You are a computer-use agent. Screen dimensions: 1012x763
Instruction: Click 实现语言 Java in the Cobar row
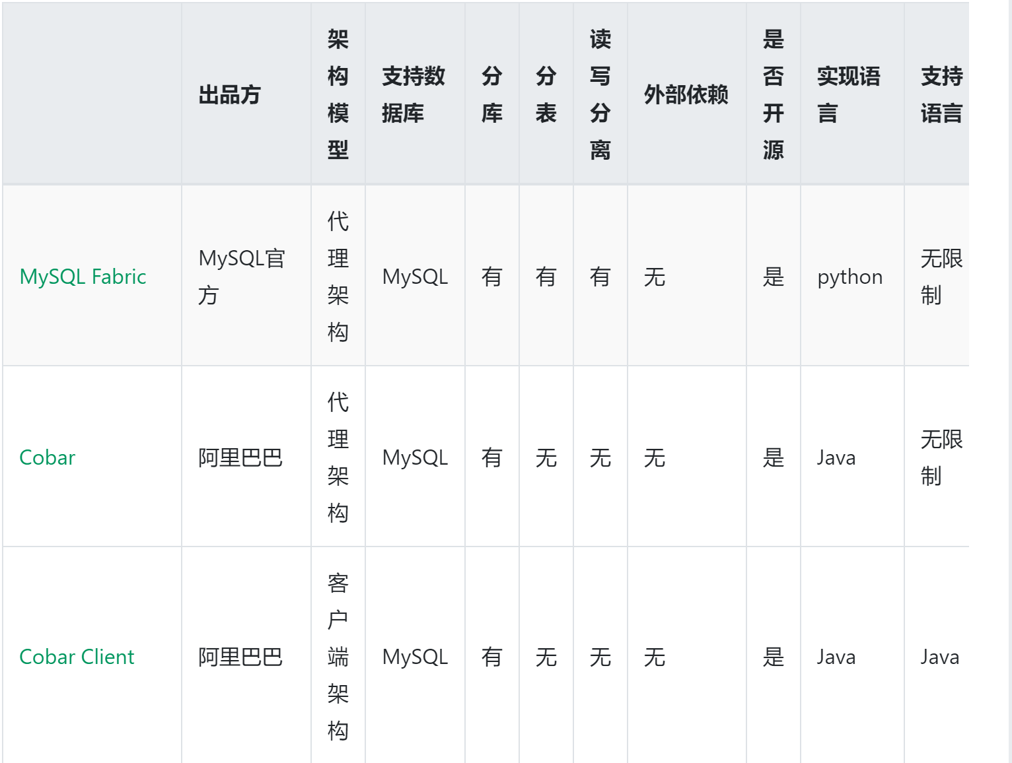836,457
